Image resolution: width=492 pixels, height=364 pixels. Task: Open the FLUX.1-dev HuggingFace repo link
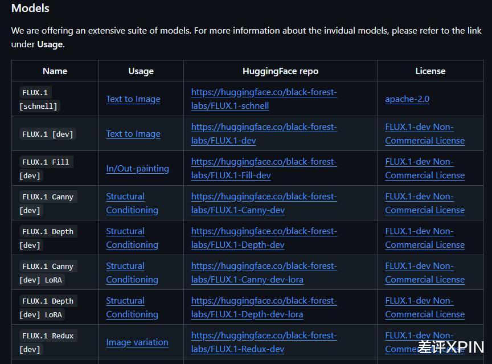point(264,127)
